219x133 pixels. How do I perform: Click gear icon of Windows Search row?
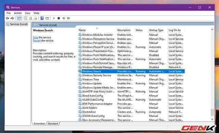(x=80, y=71)
